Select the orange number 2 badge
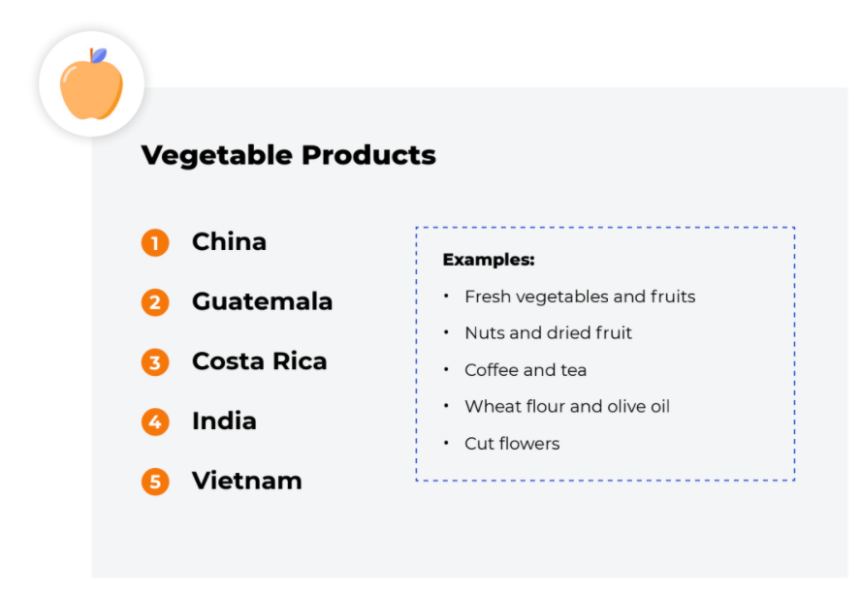Screen dimensions: 861x593 155,302
